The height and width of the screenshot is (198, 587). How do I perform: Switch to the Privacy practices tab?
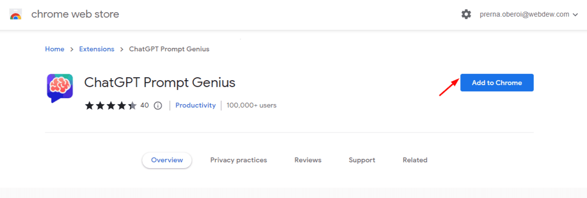(239, 160)
